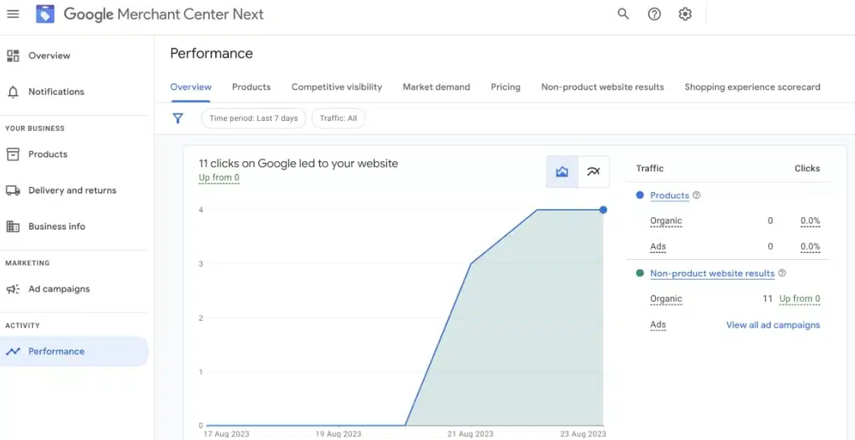
Task: Click the green Non-product results legend dot
Action: coord(640,273)
